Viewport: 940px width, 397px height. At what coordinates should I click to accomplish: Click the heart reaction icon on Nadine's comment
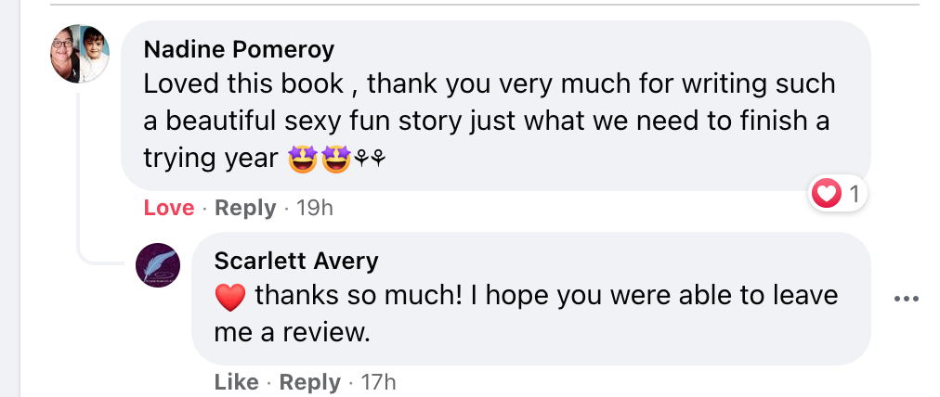tap(826, 194)
